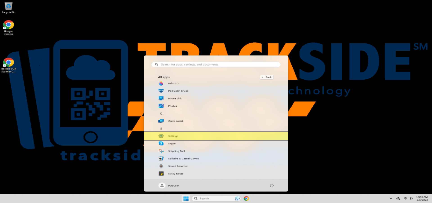Click the Windows Start button
Image resolution: width=432 pixels, height=203 pixels.
[x=186, y=198]
